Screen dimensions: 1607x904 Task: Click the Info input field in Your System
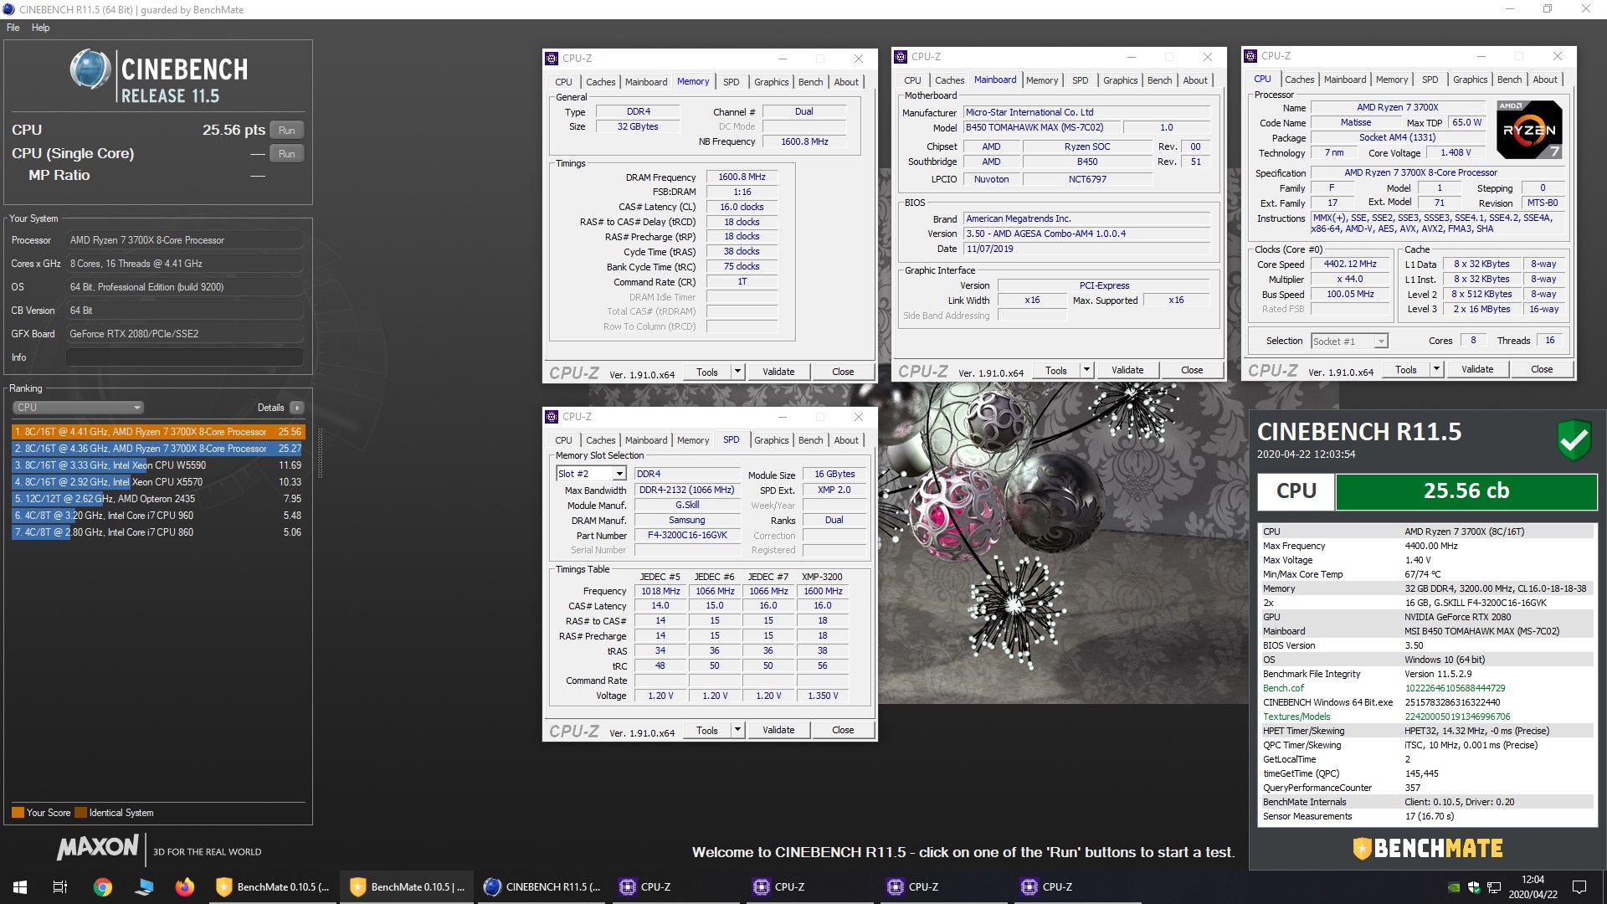(x=184, y=357)
